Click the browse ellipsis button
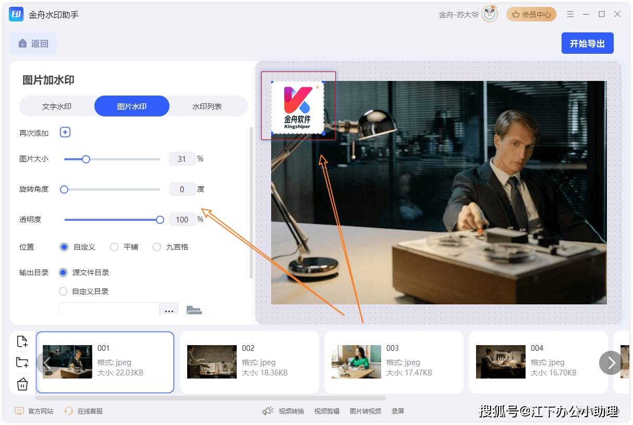The image size is (633, 425). click(x=169, y=311)
